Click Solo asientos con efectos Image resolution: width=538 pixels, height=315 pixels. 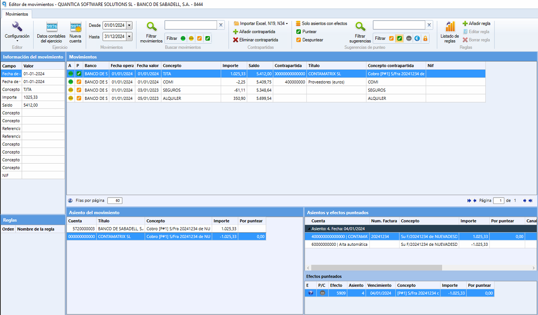coord(321,23)
